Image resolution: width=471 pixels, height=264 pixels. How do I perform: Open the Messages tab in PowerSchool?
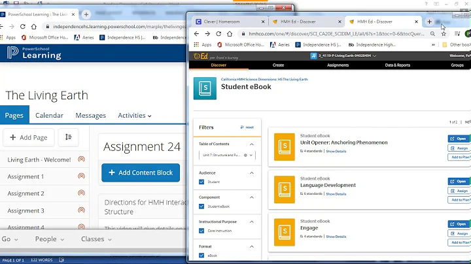click(x=91, y=115)
